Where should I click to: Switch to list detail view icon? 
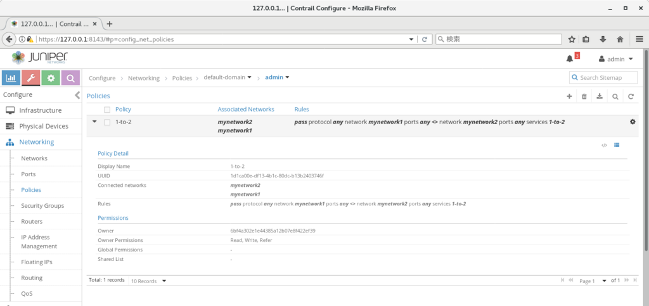(617, 145)
